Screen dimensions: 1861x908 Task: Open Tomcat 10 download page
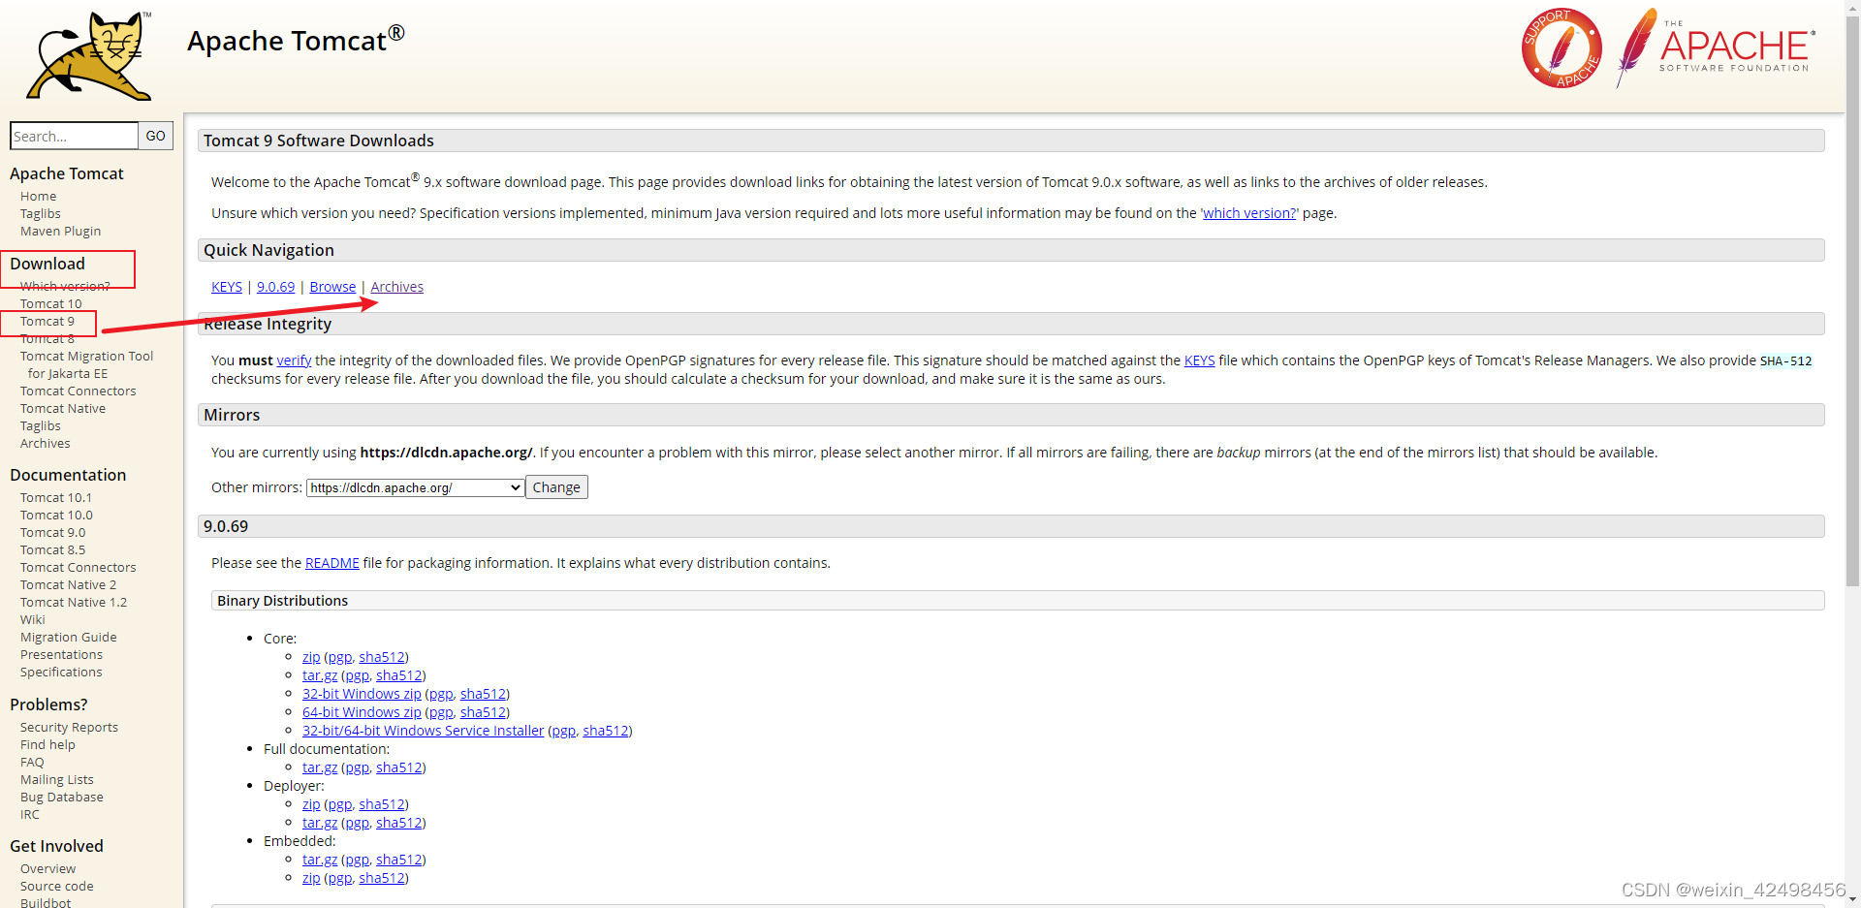(51, 303)
